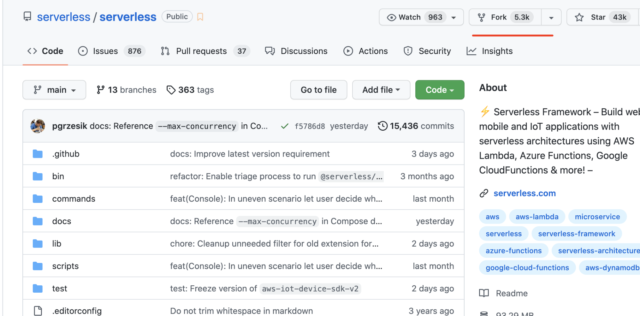The width and height of the screenshot is (640, 316).
Task: Click the Readme book icon
Action: tap(484, 293)
